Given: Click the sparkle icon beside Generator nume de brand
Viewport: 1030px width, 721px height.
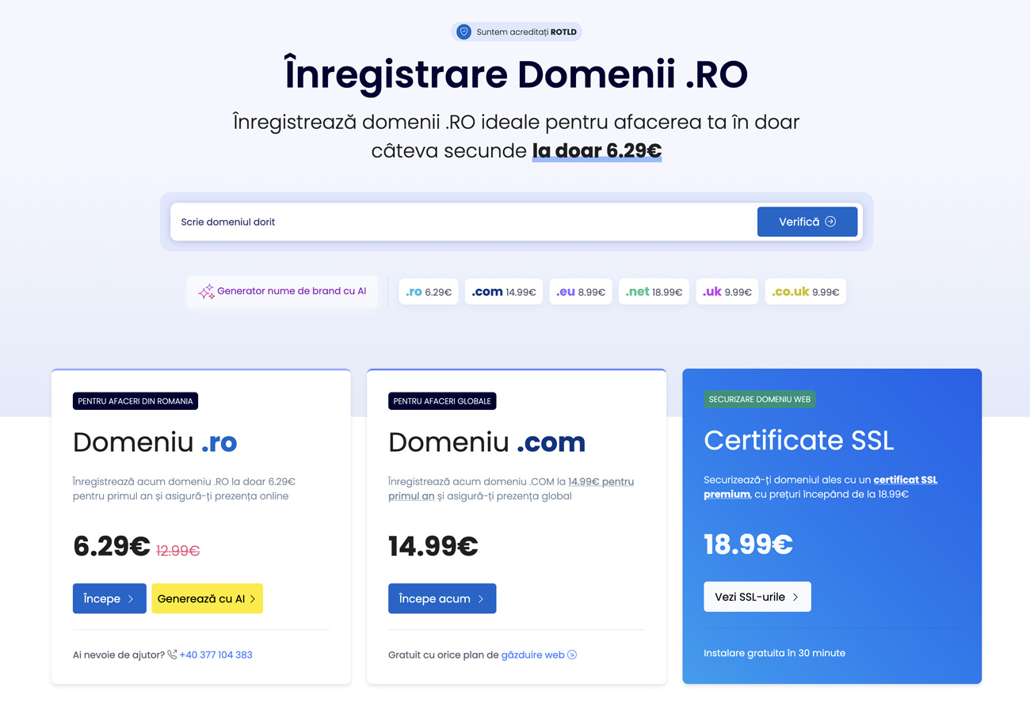Looking at the screenshot, I should point(206,291).
